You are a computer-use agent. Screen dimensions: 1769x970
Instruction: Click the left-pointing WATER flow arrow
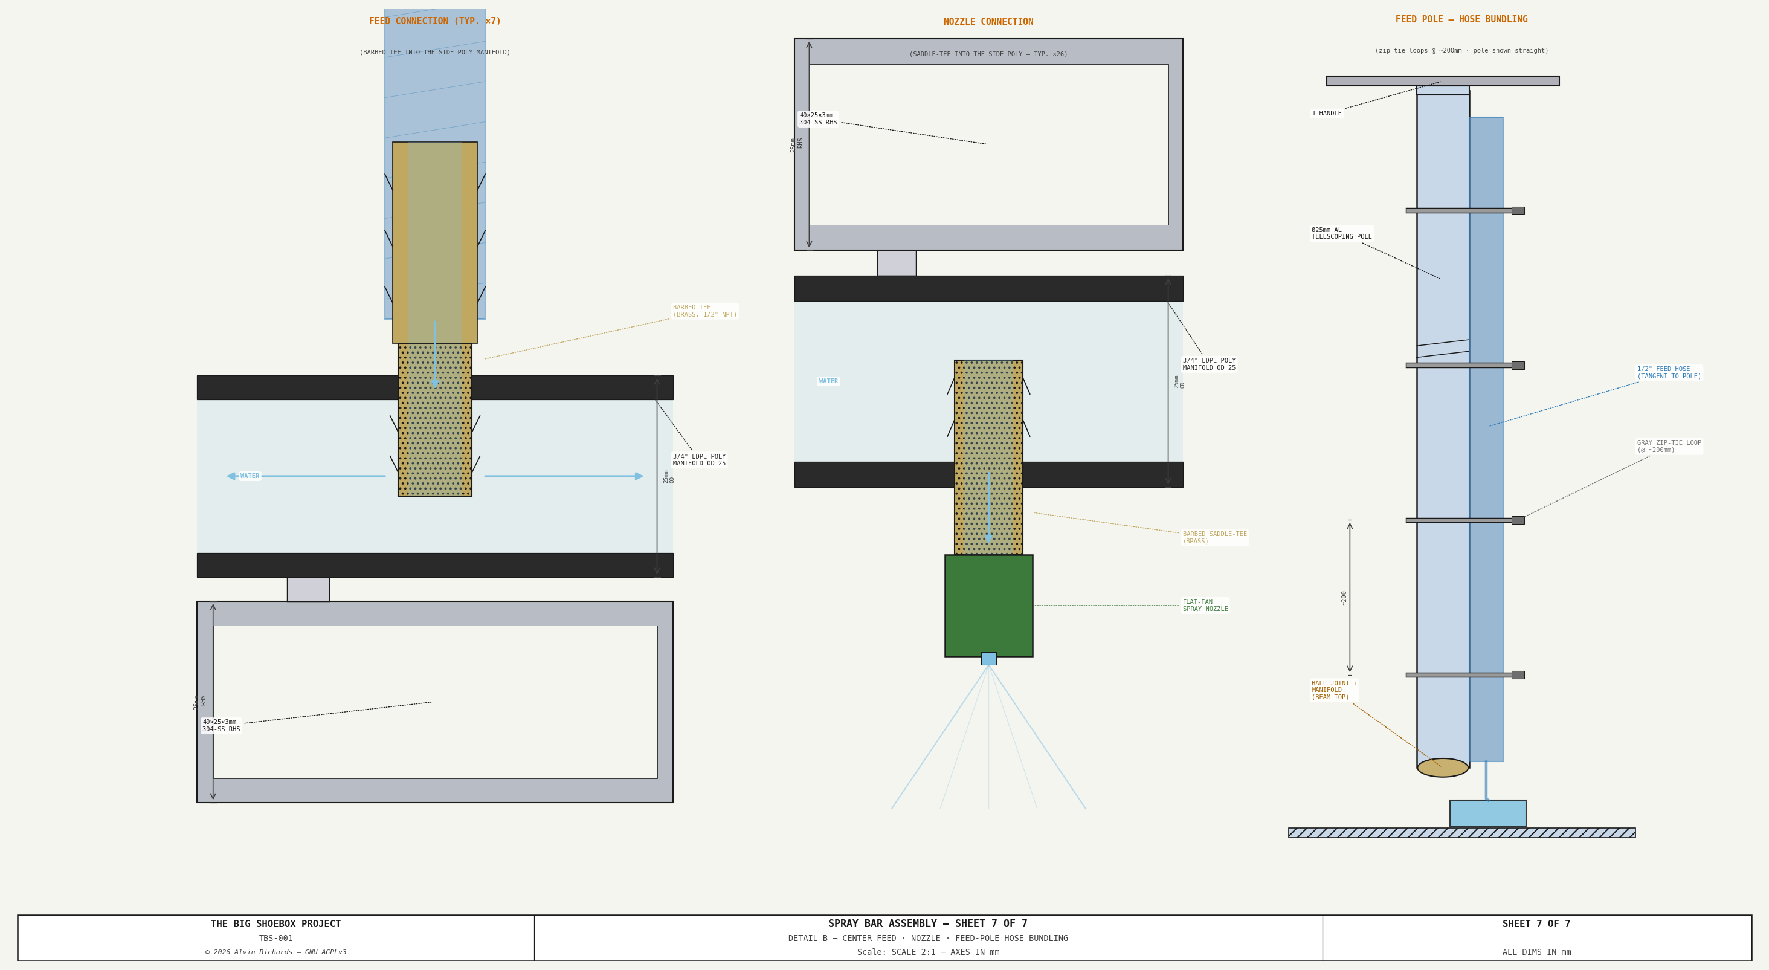(x=306, y=476)
